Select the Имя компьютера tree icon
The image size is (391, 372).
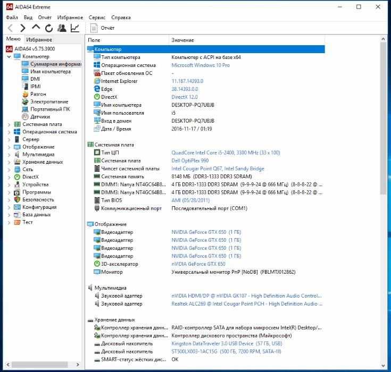(25, 72)
